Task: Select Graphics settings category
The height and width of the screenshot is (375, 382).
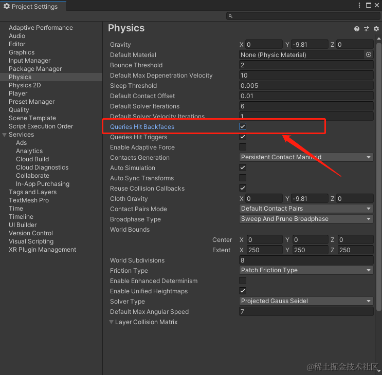Action: point(22,52)
